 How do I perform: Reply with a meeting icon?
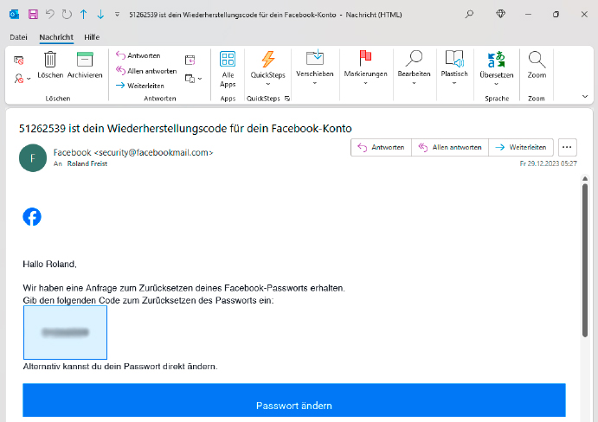coord(190,60)
